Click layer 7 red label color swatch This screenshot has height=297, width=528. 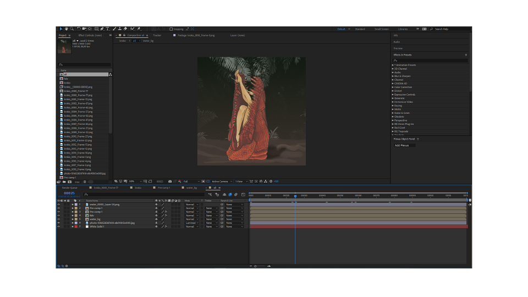click(x=76, y=227)
